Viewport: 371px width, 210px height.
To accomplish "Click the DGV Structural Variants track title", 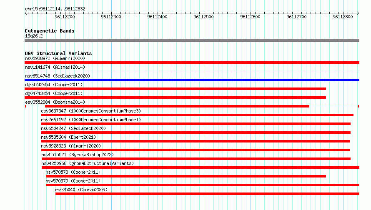I will tap(58, 53).
